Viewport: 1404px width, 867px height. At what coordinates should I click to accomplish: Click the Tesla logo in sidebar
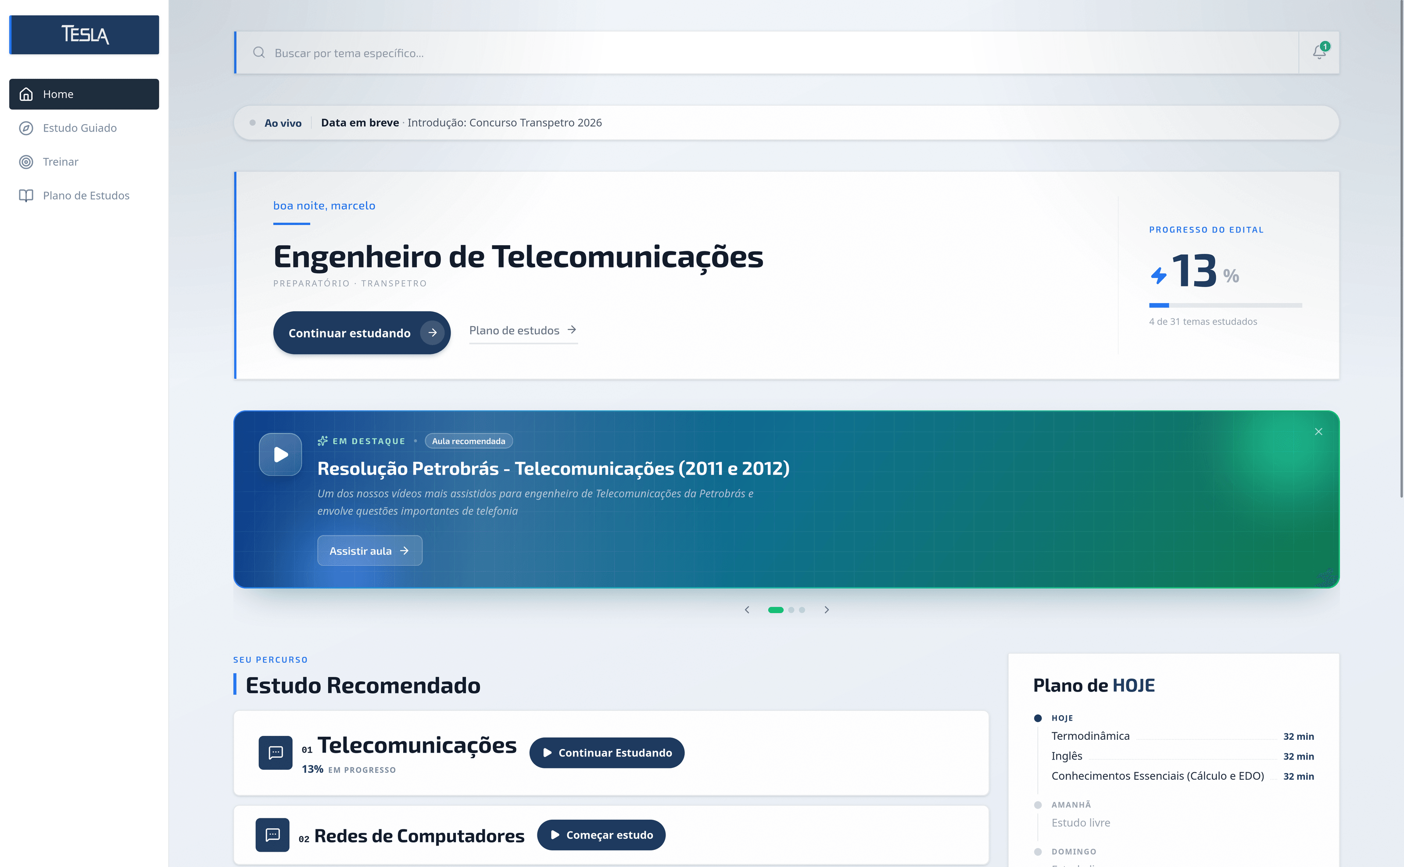84,35
